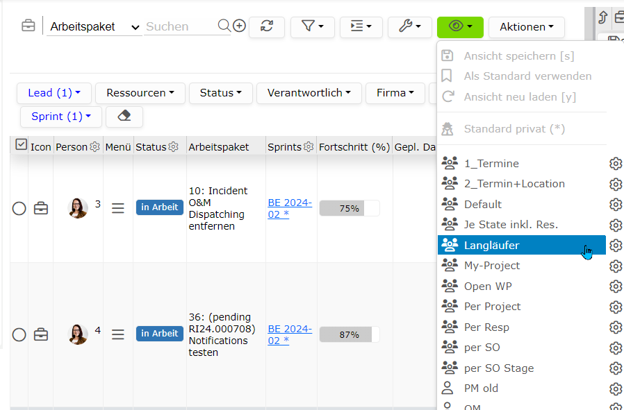Toggle the green eye views menu
Viewport: 624px width, 410px height.
(460, 26)
